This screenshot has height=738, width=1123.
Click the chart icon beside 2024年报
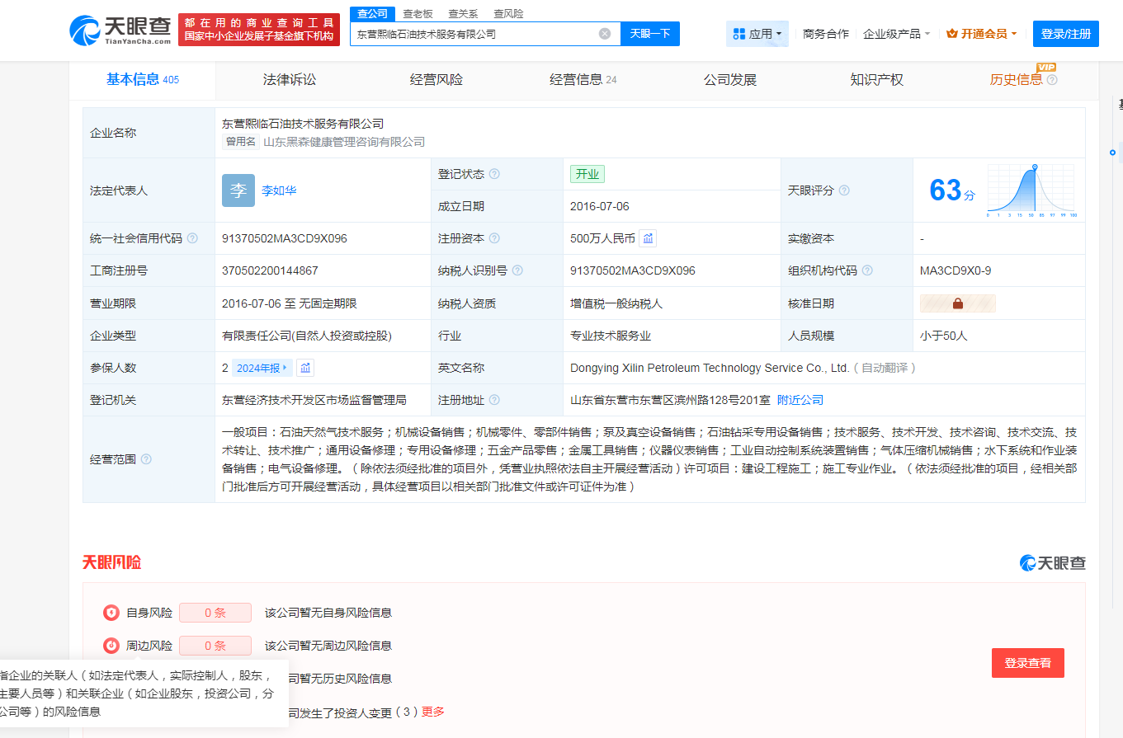click(x=305, y=368)
